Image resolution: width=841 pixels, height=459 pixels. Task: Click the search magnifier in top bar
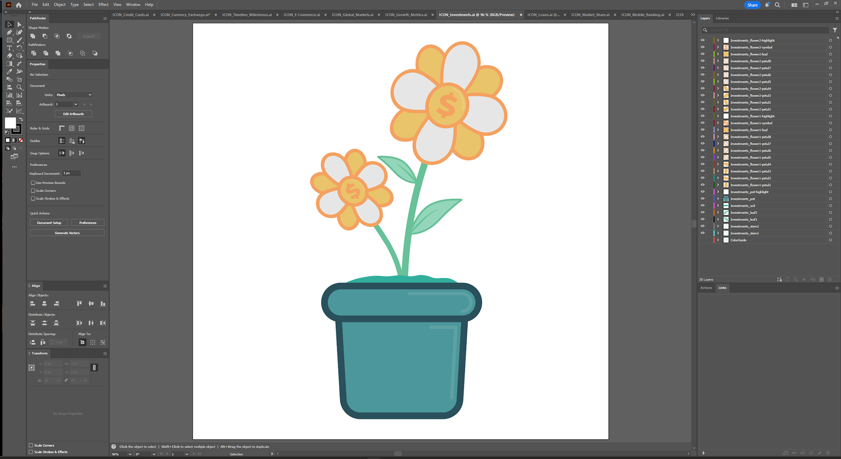click(x=777, y=5)
